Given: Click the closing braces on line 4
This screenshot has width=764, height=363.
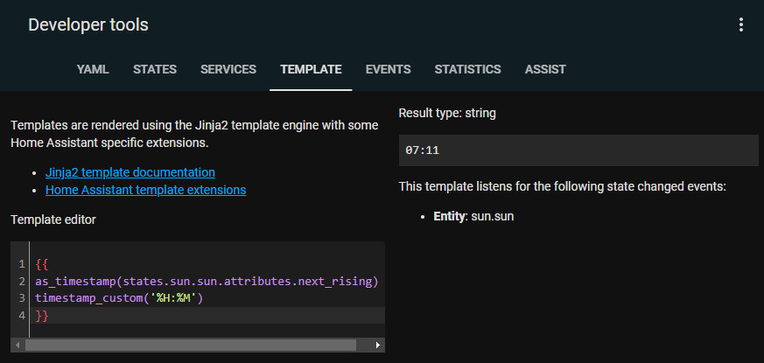Looking at the screenshot, I should click(42, 315).
